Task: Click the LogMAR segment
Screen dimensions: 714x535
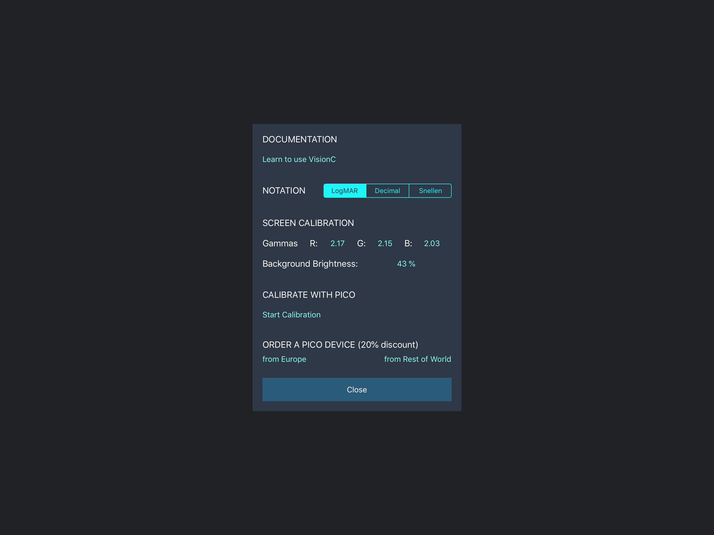Action: point(345,190)
